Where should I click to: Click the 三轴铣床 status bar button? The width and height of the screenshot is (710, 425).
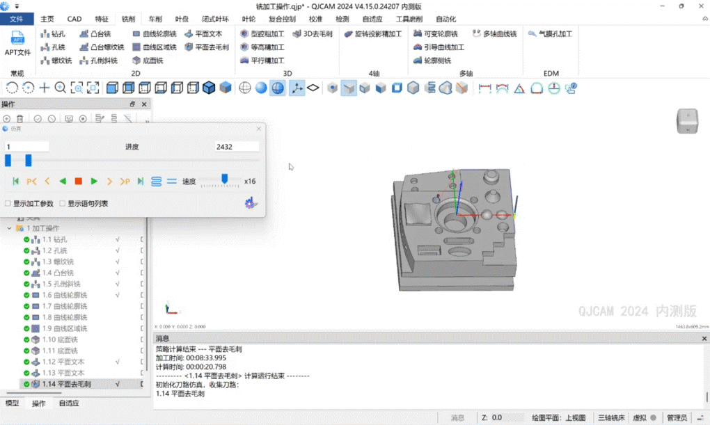[x=609, y=417]
